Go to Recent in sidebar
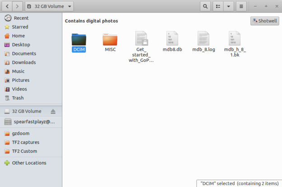282x187 pixels. 21,18
